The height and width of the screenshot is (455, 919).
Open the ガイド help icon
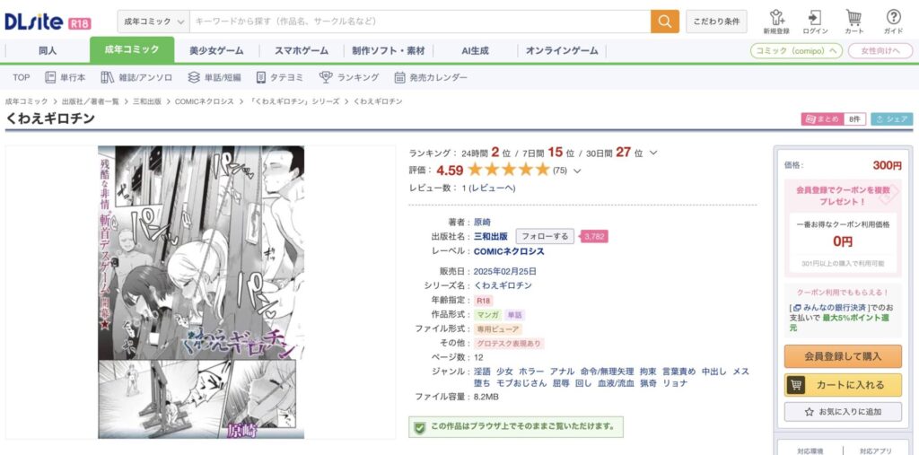tap(893, 22)
